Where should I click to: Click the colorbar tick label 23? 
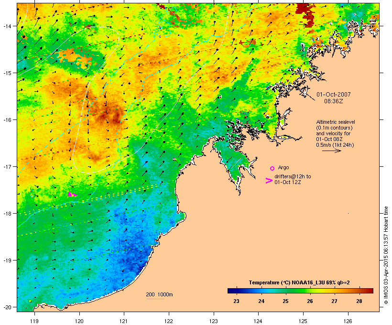point(236,301)
